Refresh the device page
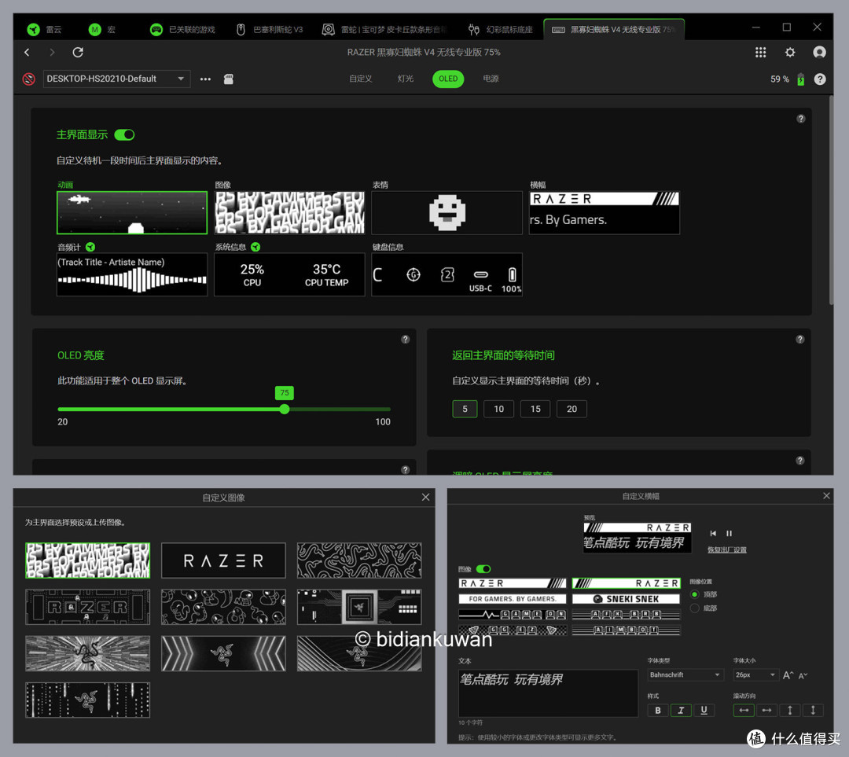This screenshot has height=757, width=849. pos(78,52)
